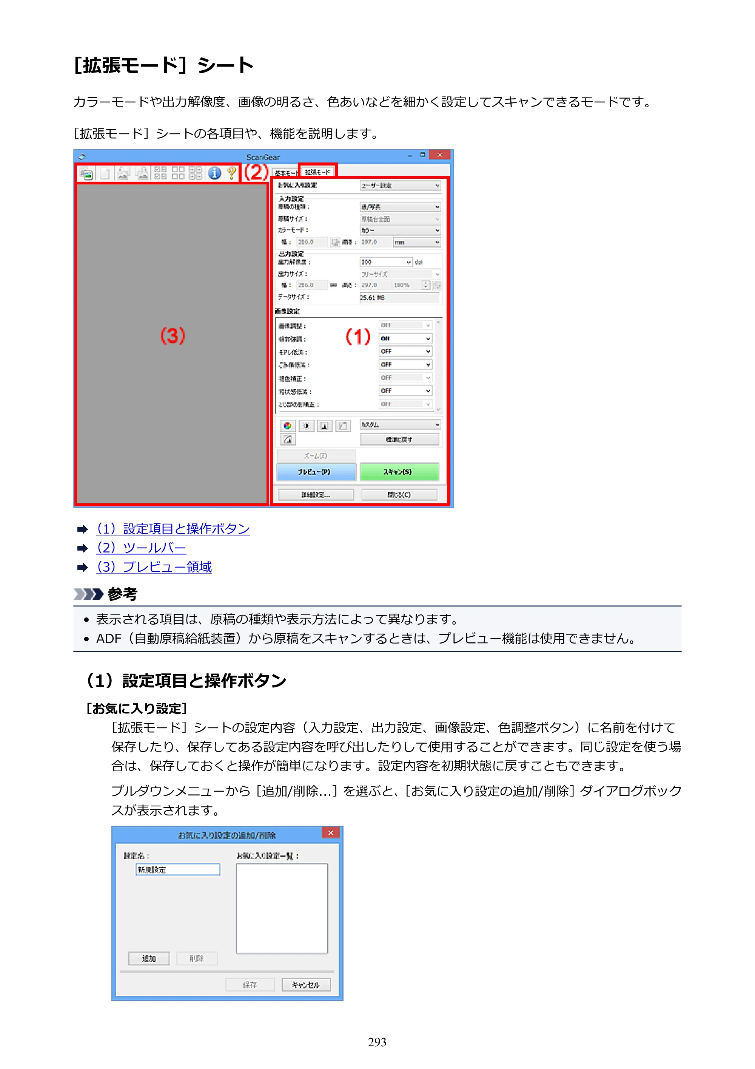Image resolution: width=755 pixels, height=1069 pixels.
Task: Click the rotate right toolbar icon
Action: (142, 174)
